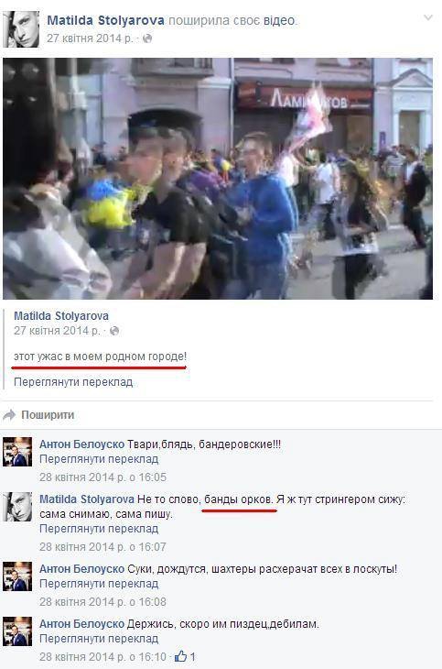The height and width of the screenshot is (669, 442).
Task: Open post options chevron at top right
Action: (428, 17)
